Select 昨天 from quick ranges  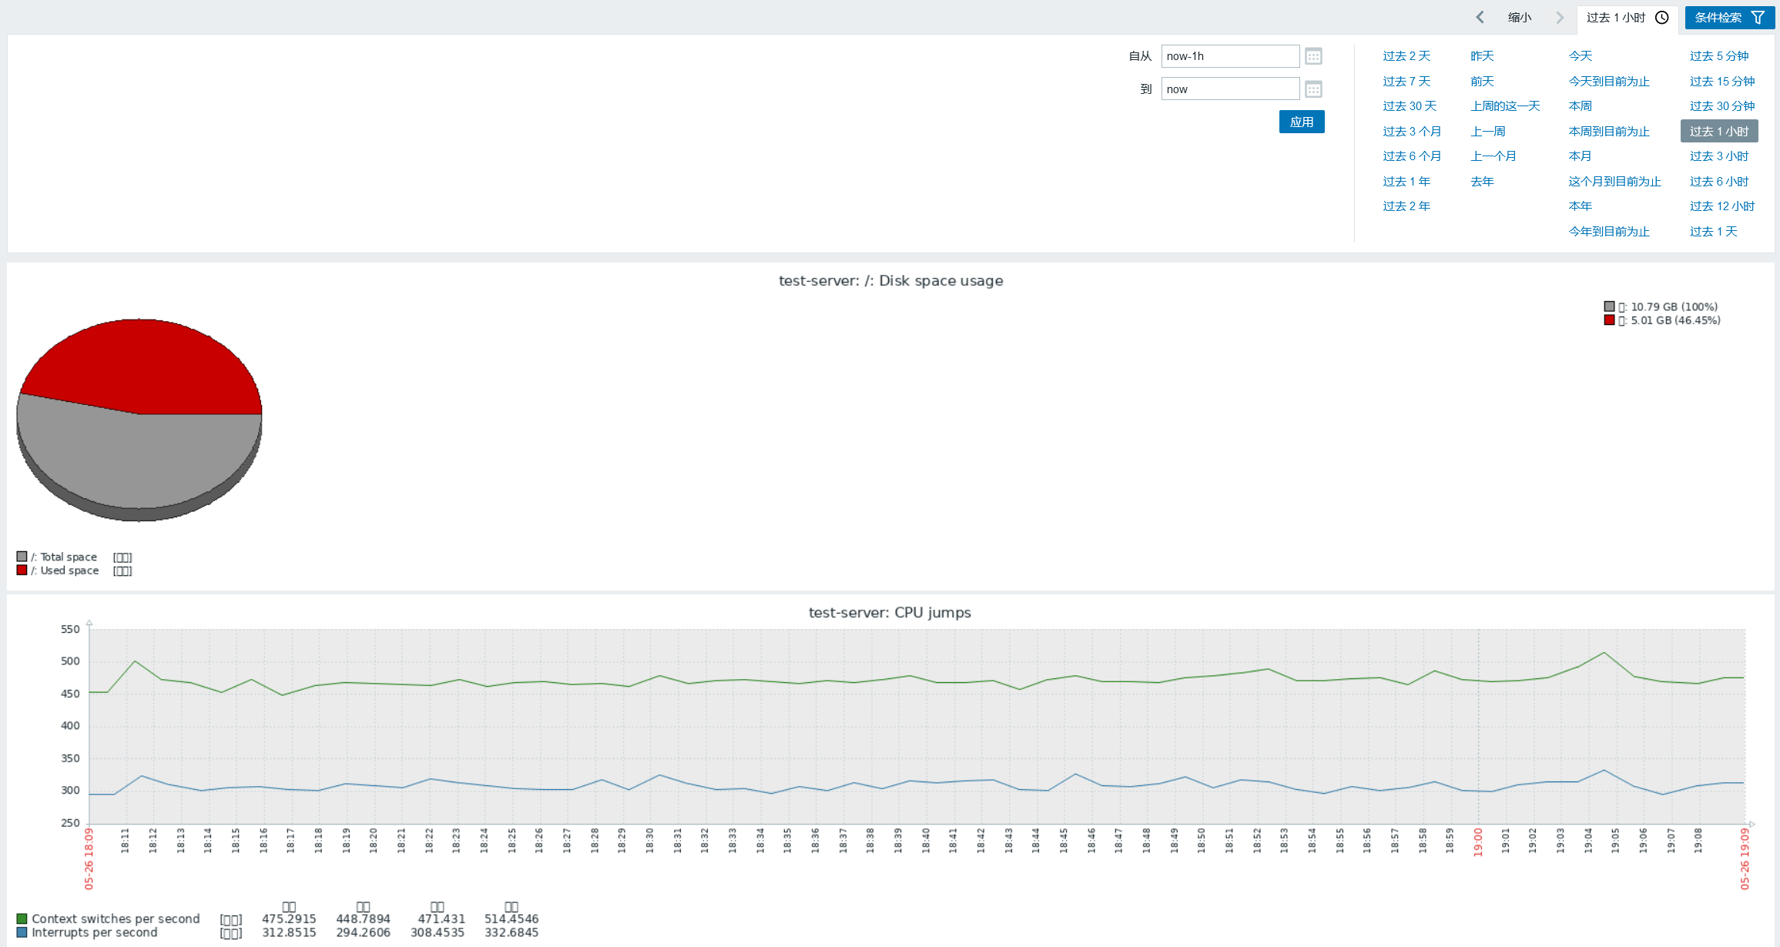coord(1481,55)
